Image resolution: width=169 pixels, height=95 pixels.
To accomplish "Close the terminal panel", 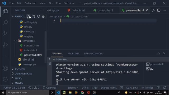I will click(x=164, y=53).
